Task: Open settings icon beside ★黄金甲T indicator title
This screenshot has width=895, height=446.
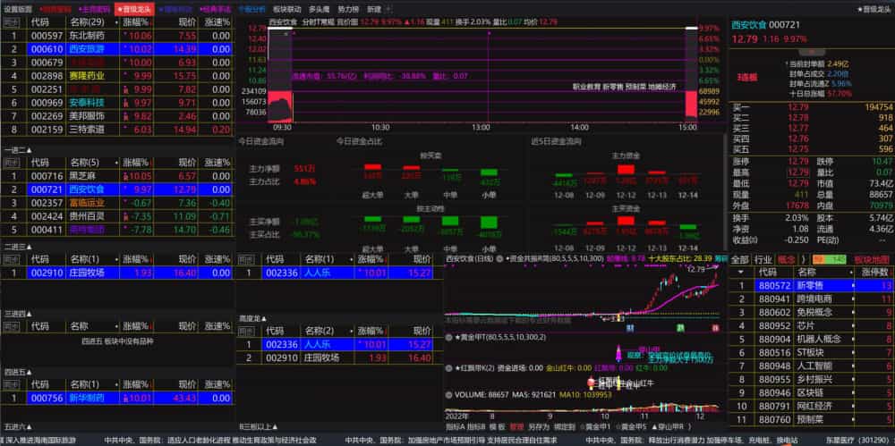Action: [449, 338]
